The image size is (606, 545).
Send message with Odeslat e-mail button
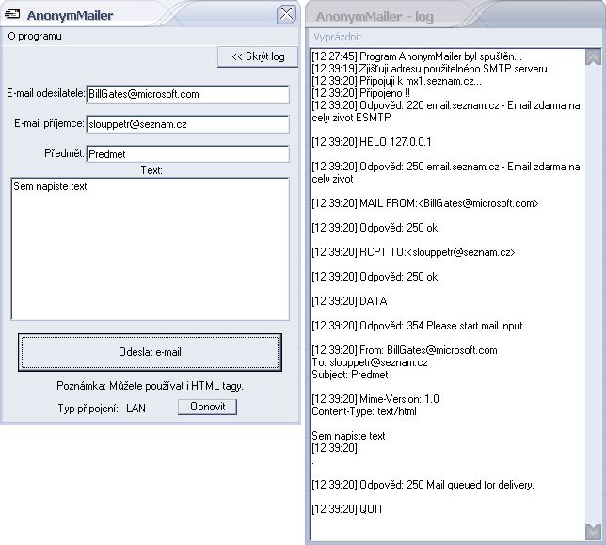(150, 352)
